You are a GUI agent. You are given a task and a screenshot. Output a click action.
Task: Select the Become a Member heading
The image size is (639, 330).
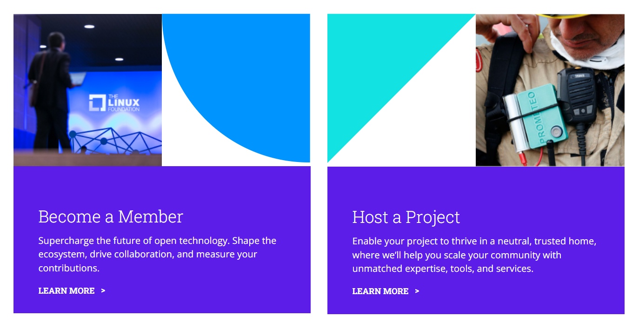pos(111,217)
